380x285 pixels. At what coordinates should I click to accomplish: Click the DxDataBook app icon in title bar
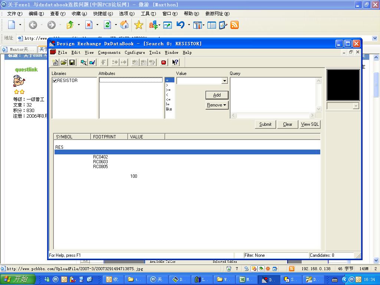pos(52,44)
